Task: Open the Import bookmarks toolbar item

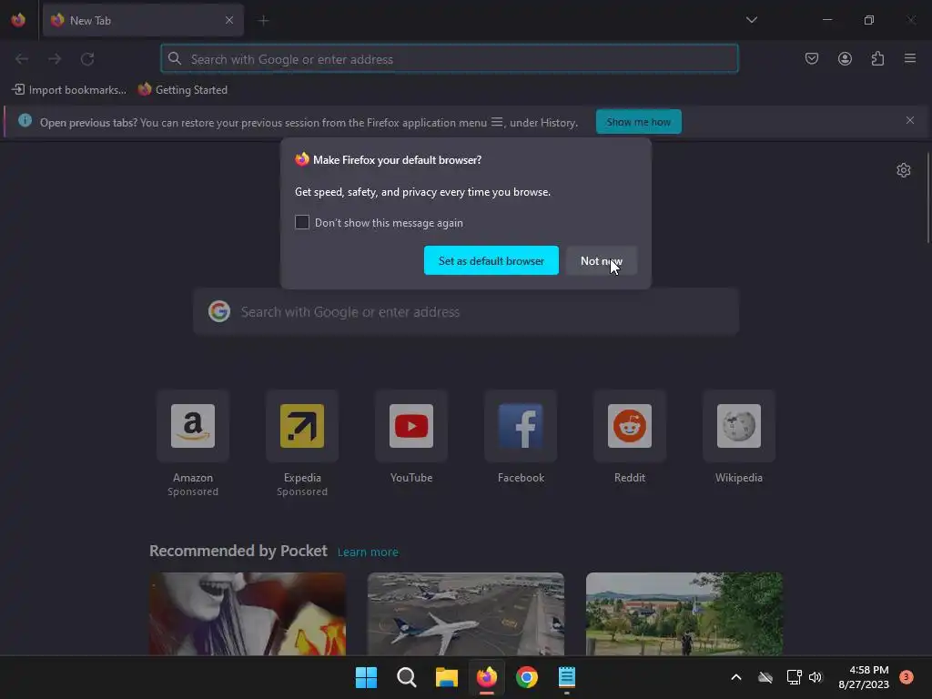Action: click(69, 90)
